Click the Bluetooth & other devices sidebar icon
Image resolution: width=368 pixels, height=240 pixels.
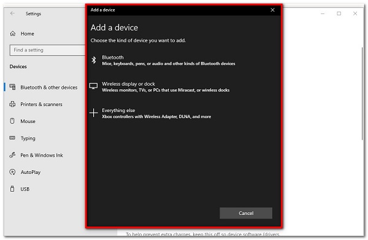(12, 87)
